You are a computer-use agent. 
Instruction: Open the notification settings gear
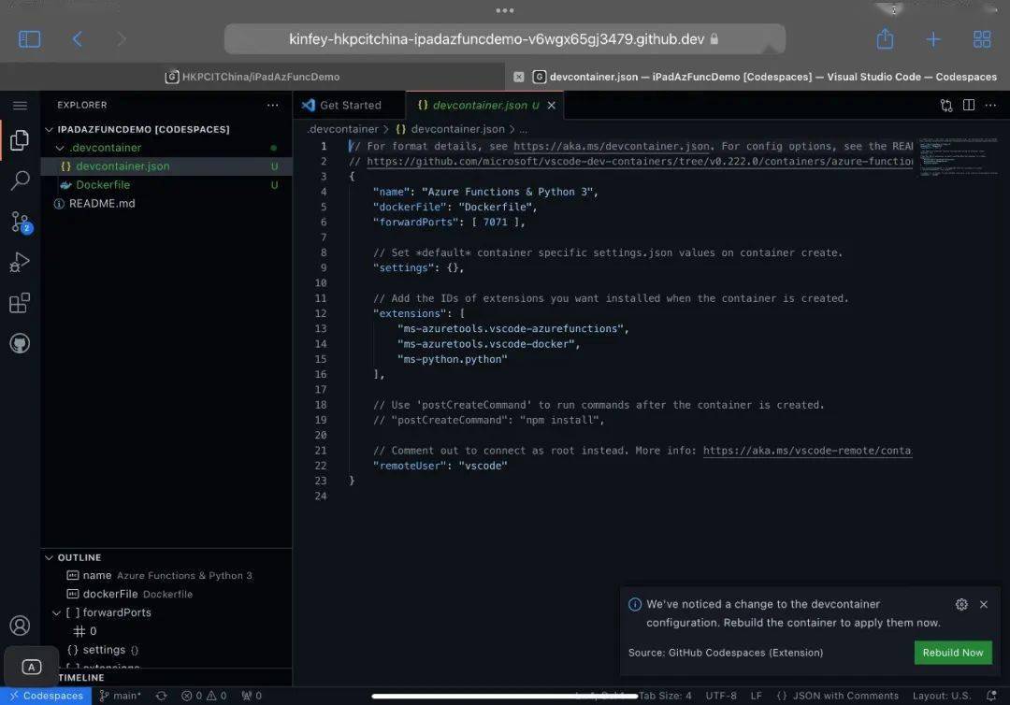pos(961,604)
